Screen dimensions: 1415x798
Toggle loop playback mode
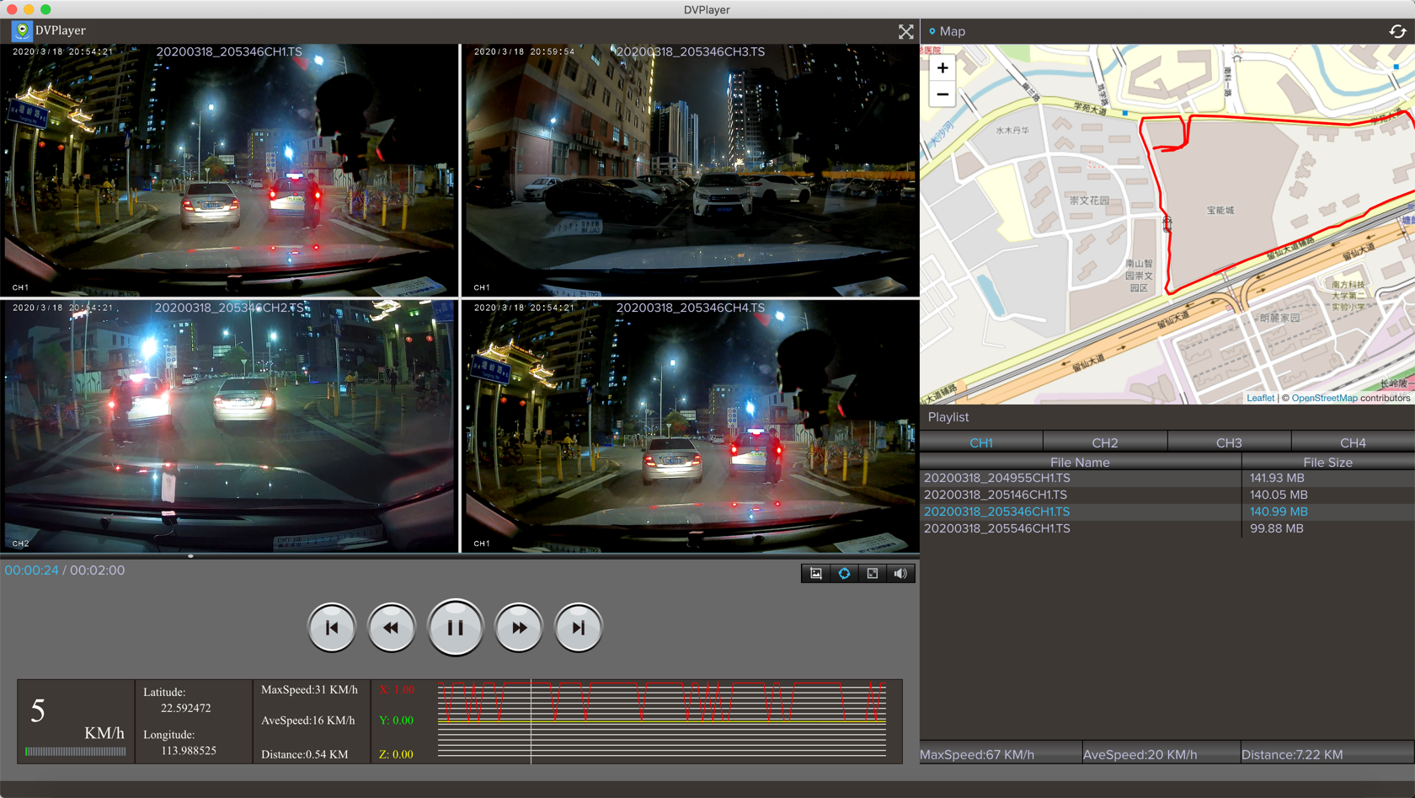click(843, 573)
